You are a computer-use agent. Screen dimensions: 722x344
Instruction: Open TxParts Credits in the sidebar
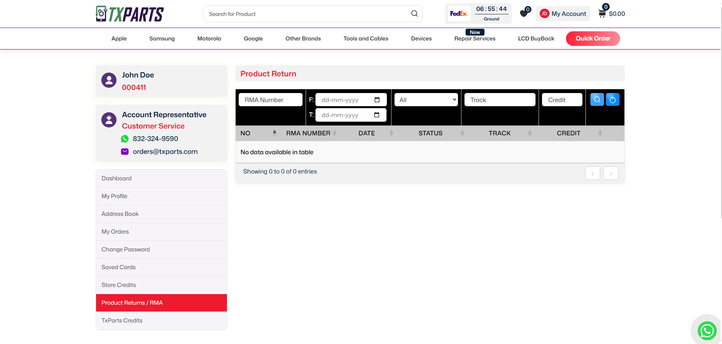tap(161, 321)
